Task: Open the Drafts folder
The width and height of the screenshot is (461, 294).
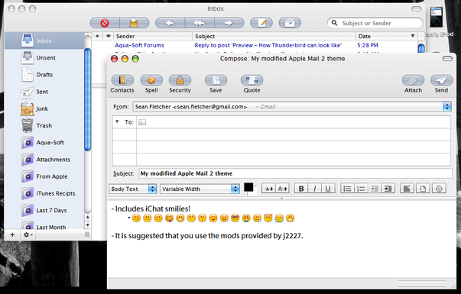Action: [x=44, y=75]
